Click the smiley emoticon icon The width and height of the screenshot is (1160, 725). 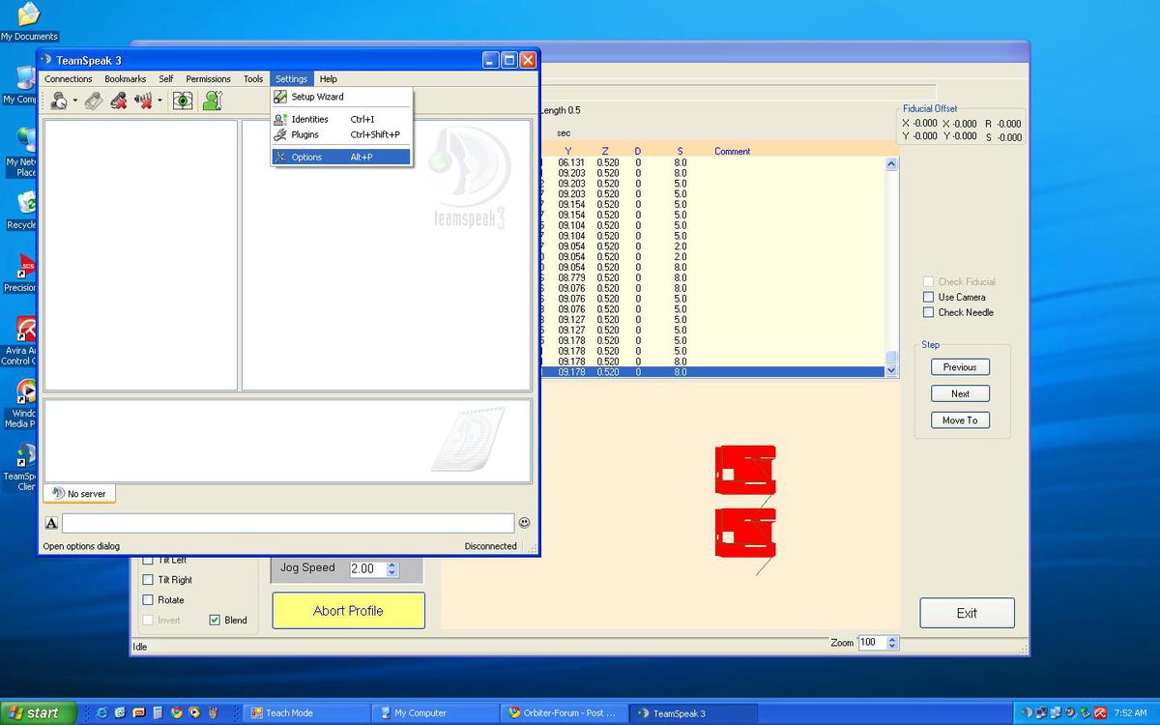525,523
